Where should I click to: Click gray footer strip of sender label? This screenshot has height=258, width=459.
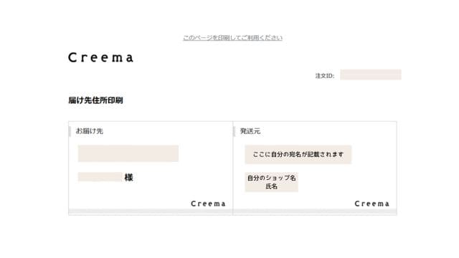coord(315,211)
